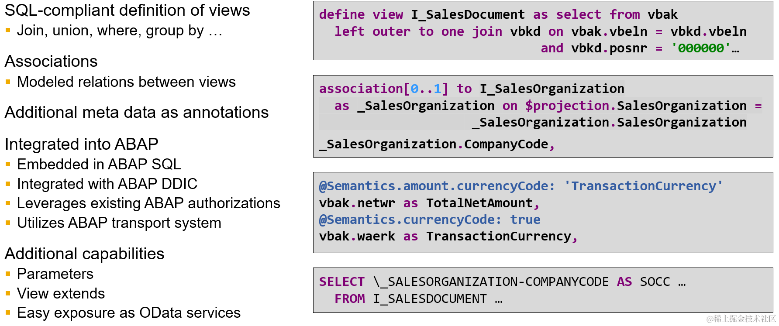Click the orange bullet beside "View extends"

click(8, 293)
